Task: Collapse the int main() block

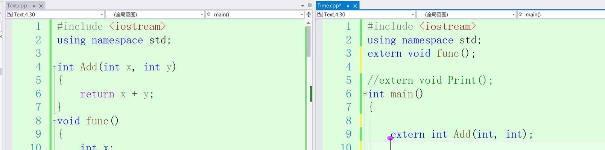Action: point(365,94)
